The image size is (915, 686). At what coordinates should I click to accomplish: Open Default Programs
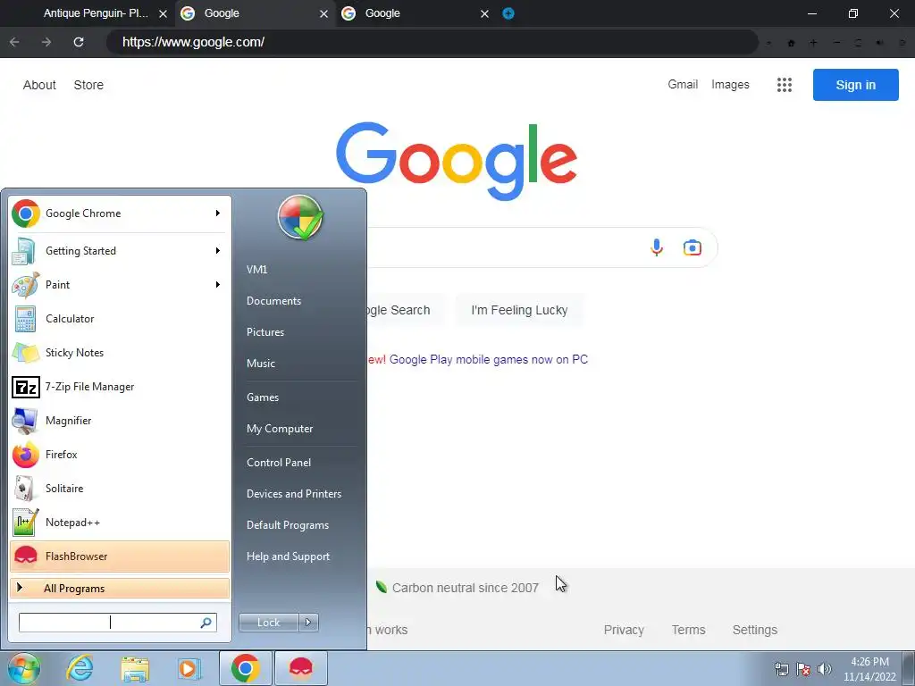pyautogui.click(x=287, y=525)
